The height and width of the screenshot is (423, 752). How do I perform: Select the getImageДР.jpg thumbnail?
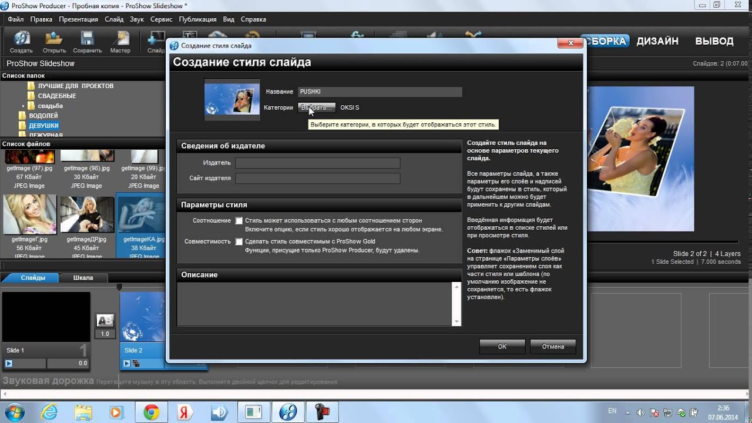(x=86, y=214)
